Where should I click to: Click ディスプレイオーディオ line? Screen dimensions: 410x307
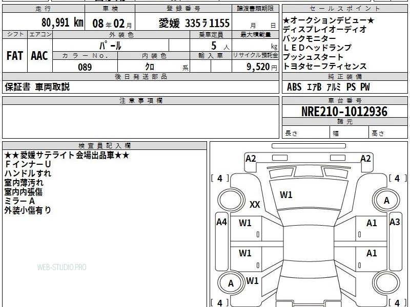click(x=325, y=30)
